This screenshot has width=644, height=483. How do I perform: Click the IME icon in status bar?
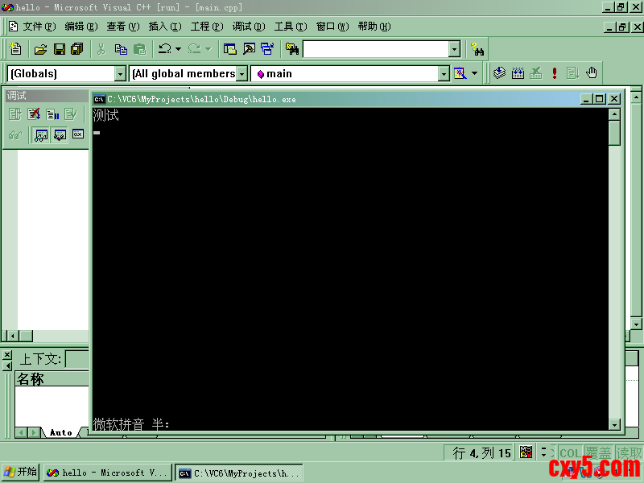click(x=526, y=452)
